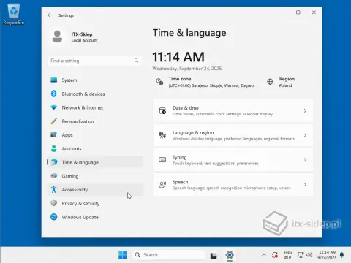This screenshot has height=263, width=351.
Task: Click the Time & language globe icon
Action: click(54, 162)
